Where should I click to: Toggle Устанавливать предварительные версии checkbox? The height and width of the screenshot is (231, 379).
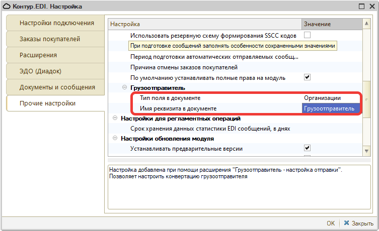(307, 148)
